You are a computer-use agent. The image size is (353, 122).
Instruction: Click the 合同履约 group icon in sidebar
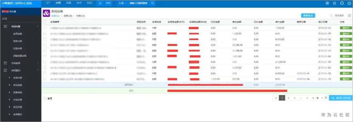[x=6, y=70]
